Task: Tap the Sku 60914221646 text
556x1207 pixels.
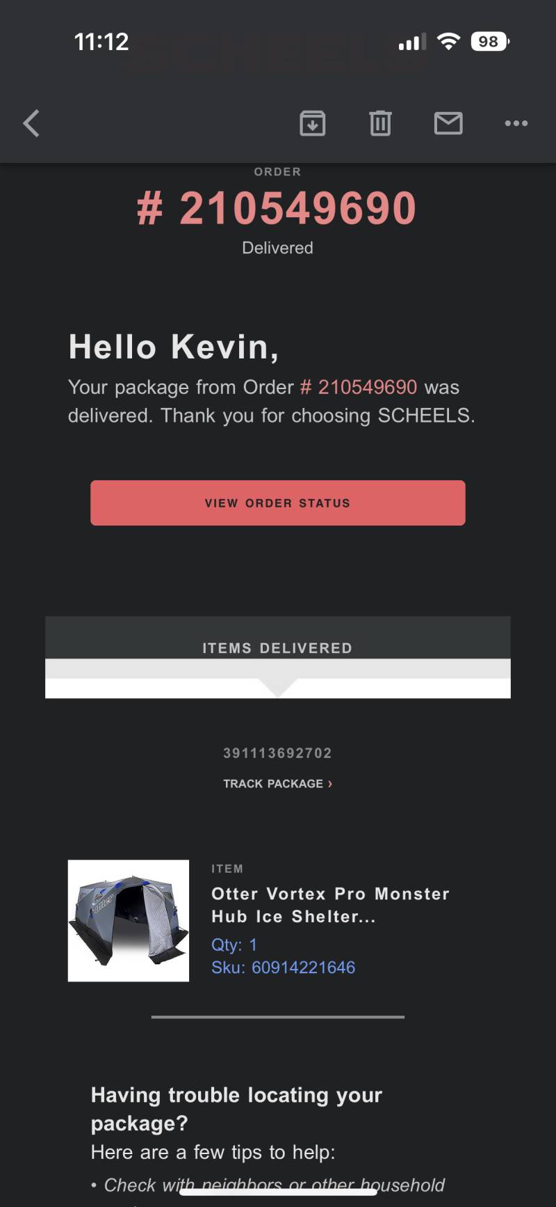Action: pyautogui.click(x=284, y=968)
